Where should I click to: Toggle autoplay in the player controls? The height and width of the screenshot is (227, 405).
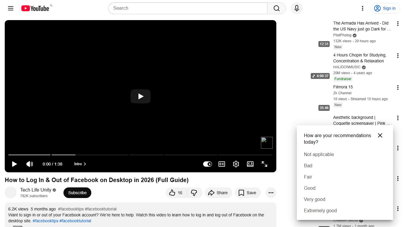point(208,164)
